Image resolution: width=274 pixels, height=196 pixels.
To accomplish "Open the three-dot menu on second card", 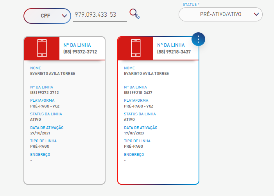I will point(198,39).
